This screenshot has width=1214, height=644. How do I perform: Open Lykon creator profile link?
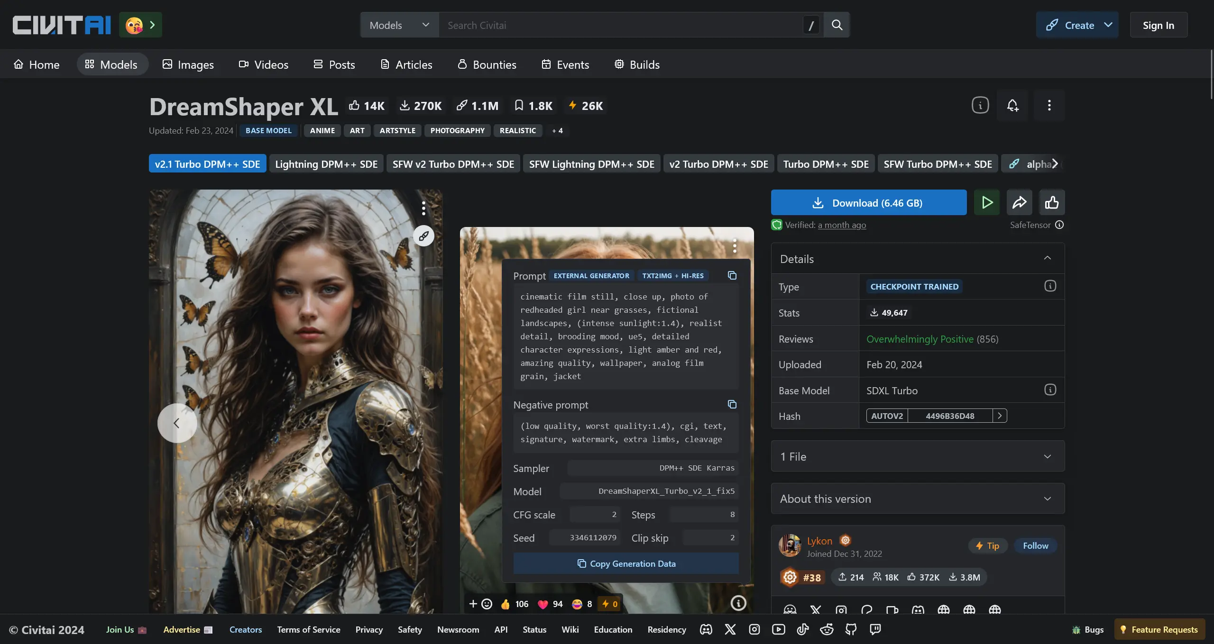[819, 541]
